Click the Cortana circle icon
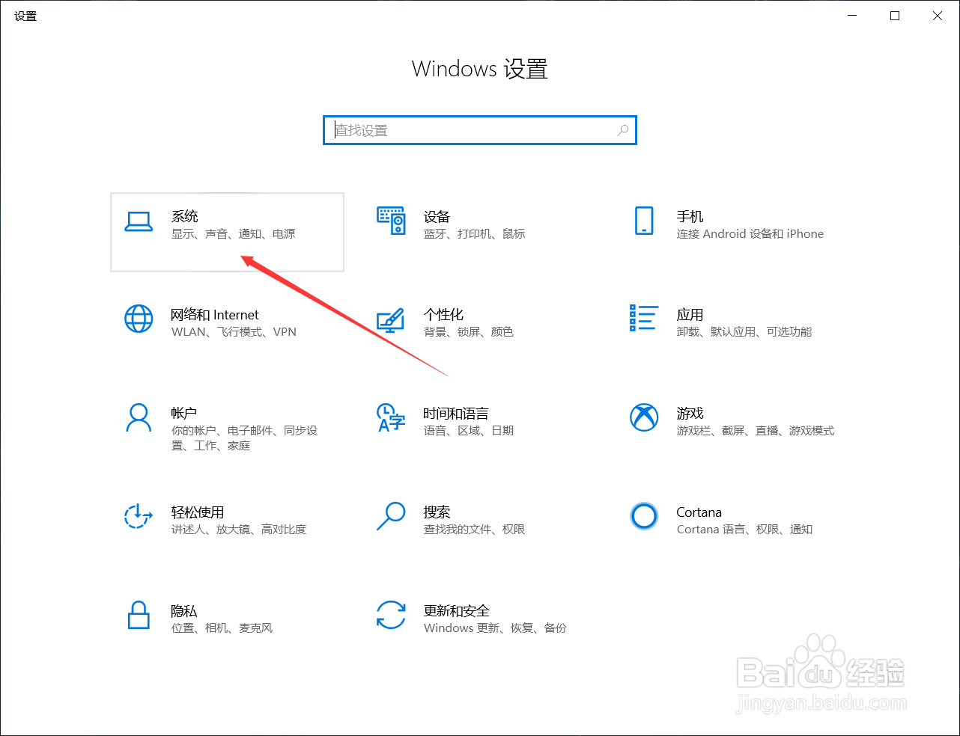960x736 pixels. tap(644, 517)
